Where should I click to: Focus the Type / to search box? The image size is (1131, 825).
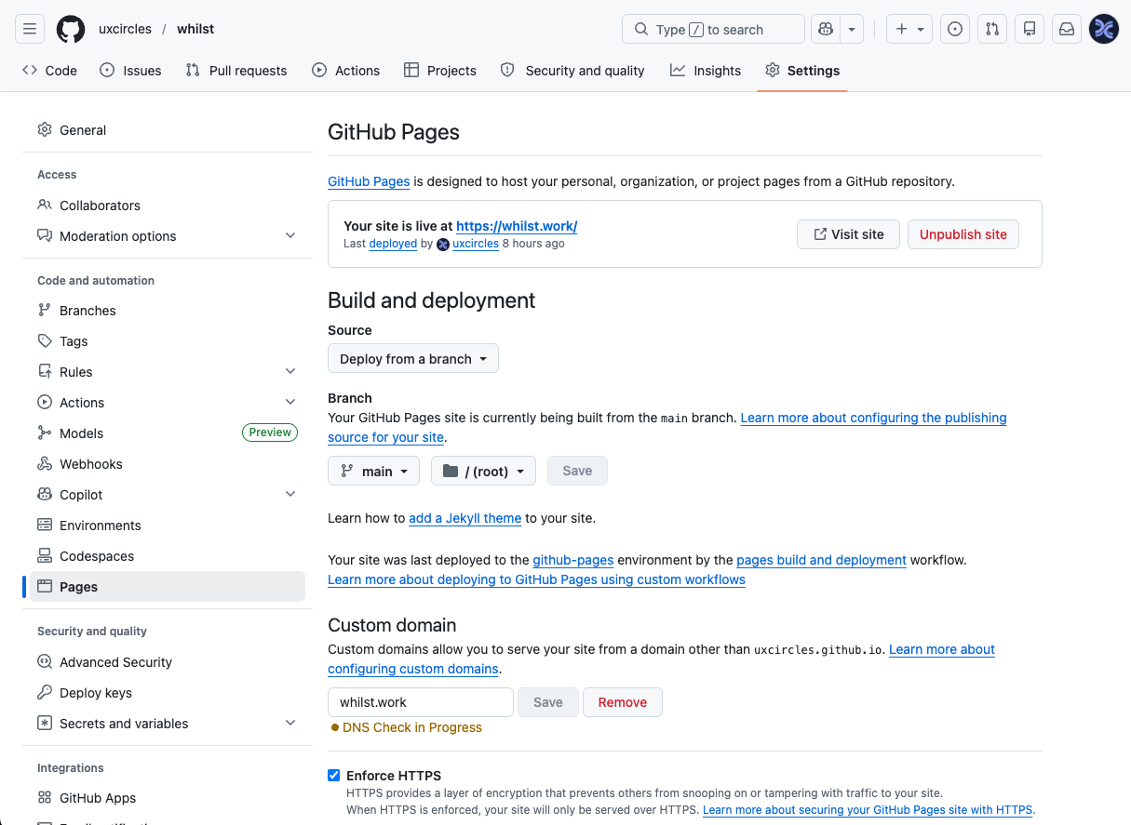click(713, 29)
